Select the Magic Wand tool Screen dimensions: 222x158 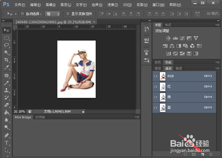(7, 52)
